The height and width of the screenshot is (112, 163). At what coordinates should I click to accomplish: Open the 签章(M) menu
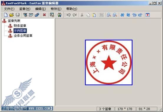pos(25,9)
